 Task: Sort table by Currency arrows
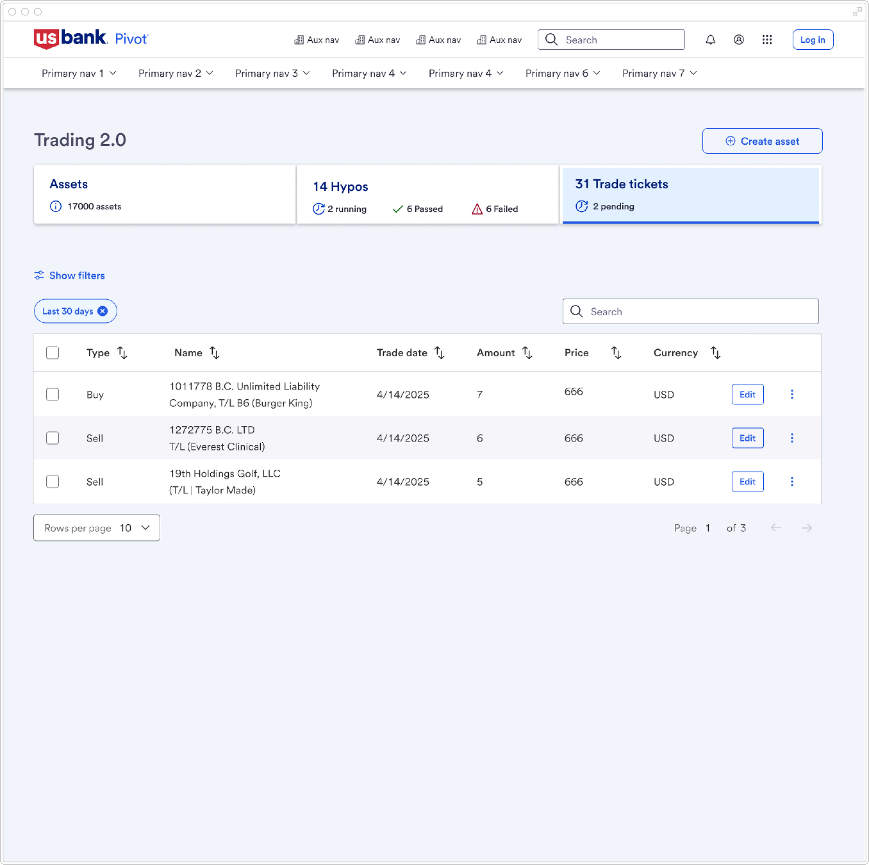tap(715, 353)
